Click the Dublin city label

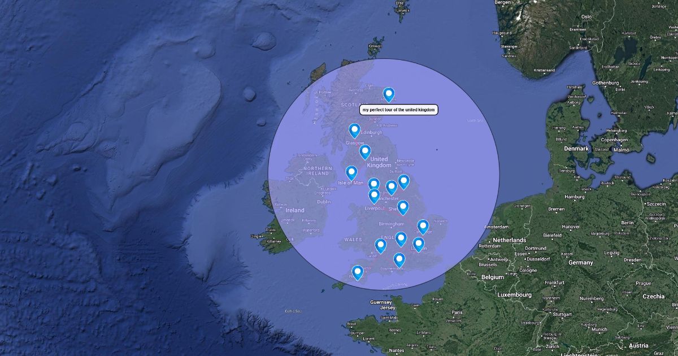pos(324,202)
